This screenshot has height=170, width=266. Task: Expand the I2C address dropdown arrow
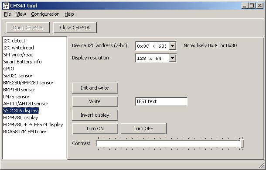tap(172, 46)
